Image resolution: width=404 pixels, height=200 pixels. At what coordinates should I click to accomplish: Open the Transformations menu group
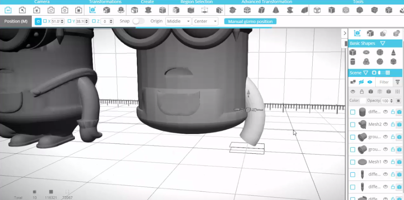[x=105, y=2]
